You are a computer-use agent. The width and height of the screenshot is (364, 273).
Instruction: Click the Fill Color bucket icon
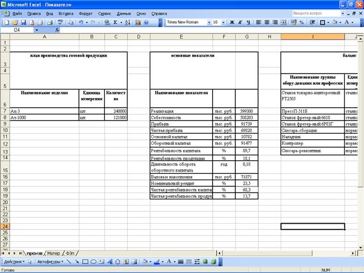[335, 22]
